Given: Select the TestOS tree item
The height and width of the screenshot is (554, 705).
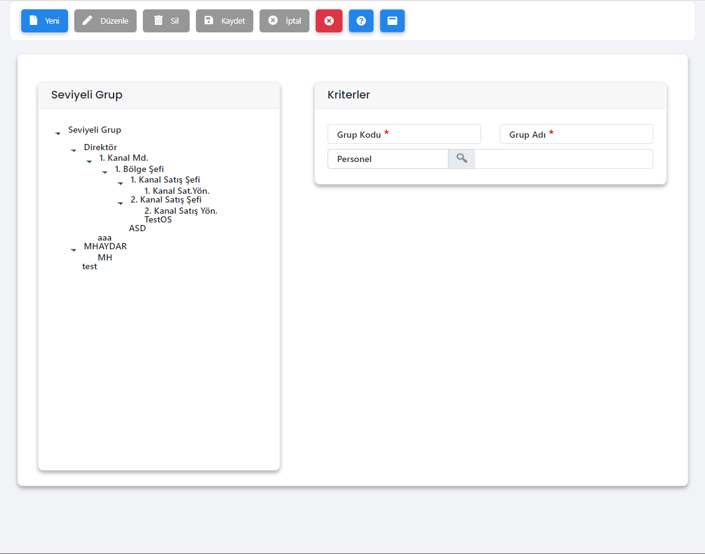Looking at the screenshot, I should pos(158,219).
